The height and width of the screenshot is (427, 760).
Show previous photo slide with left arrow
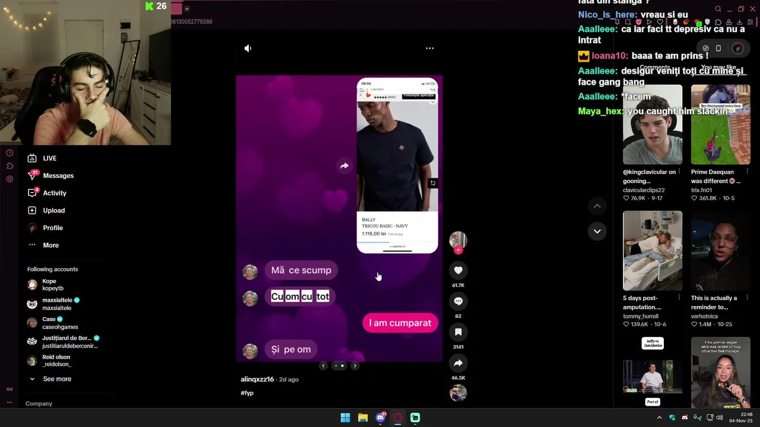[x=324, y=366]
